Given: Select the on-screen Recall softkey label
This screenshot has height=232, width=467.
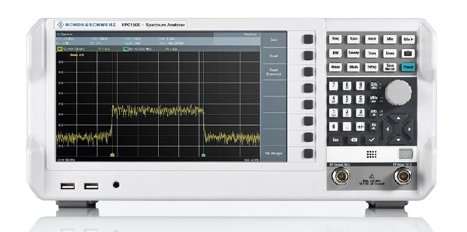Looking at the screenshot, I should coord(274,56).
